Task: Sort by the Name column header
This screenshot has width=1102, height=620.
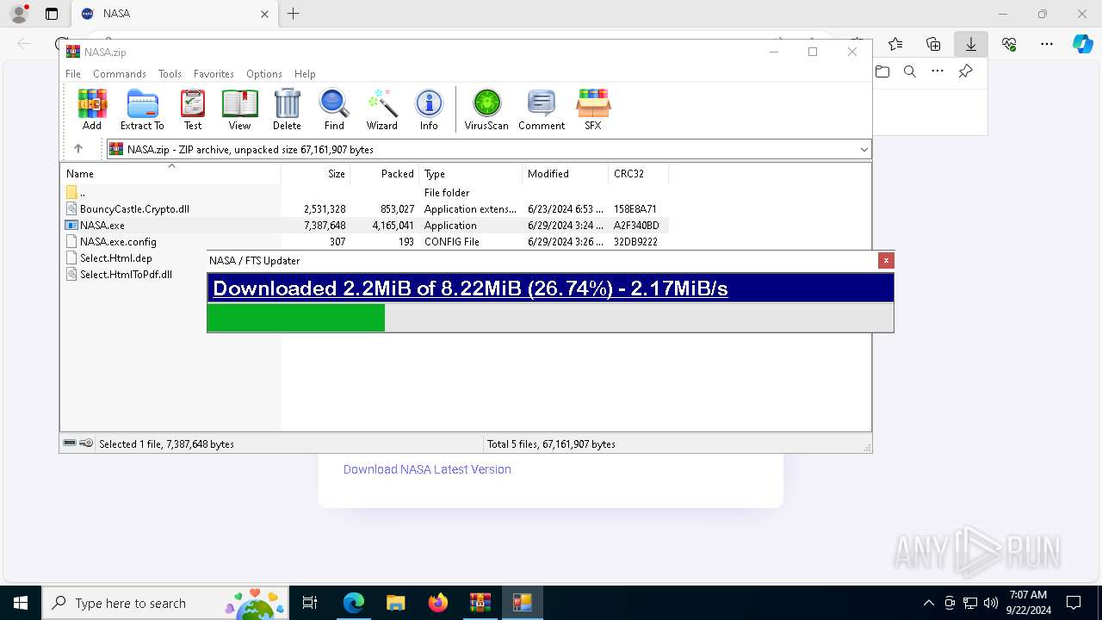Action: tap(170, 173)
